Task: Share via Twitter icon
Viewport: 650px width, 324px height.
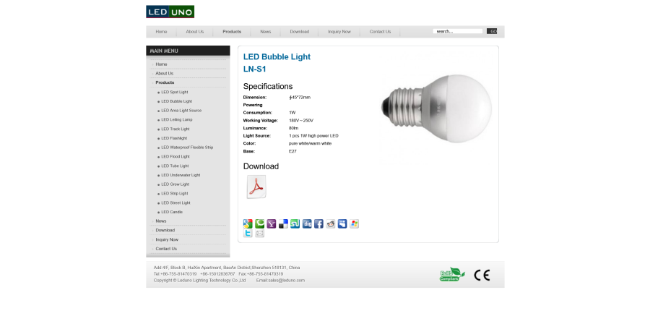Action: 248,233
